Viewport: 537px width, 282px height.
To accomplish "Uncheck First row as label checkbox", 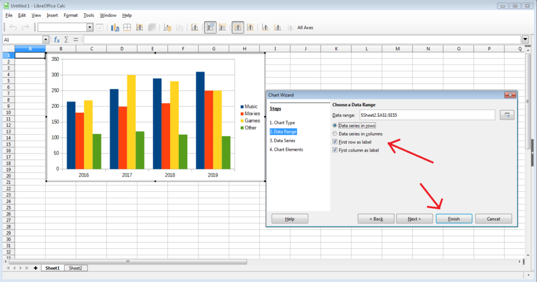I will click(x=335, y=142).
